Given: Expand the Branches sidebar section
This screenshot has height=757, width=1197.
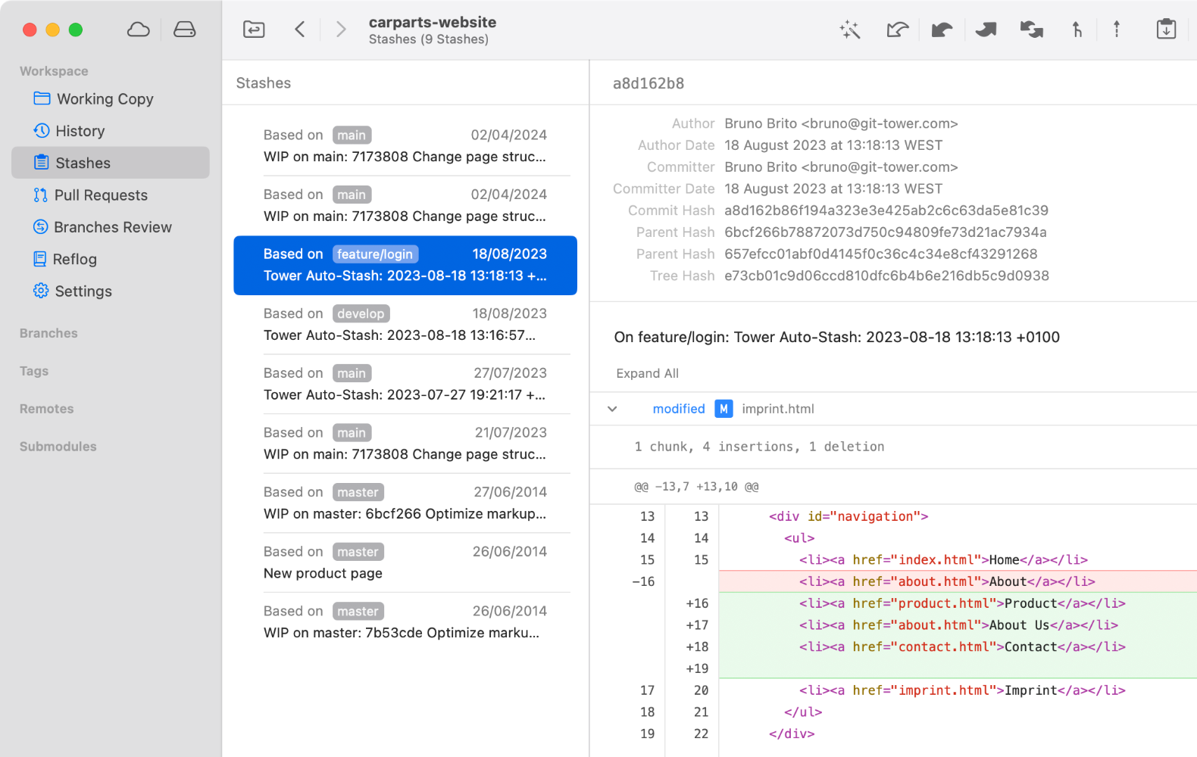Looking at the screenshot, I should point(48,333).
